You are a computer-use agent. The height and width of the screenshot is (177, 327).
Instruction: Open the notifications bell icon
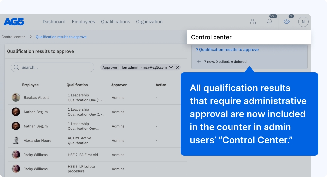270,22
